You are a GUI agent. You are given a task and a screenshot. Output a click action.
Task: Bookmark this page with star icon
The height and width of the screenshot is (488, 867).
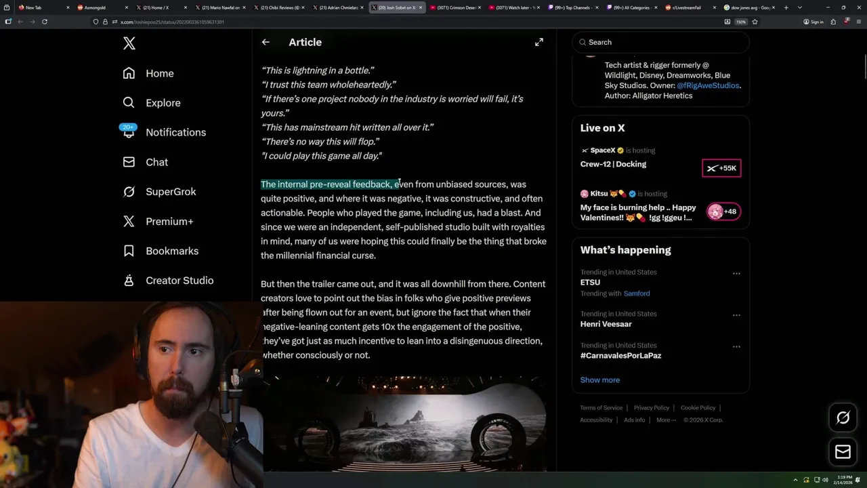tap(755, 22)
